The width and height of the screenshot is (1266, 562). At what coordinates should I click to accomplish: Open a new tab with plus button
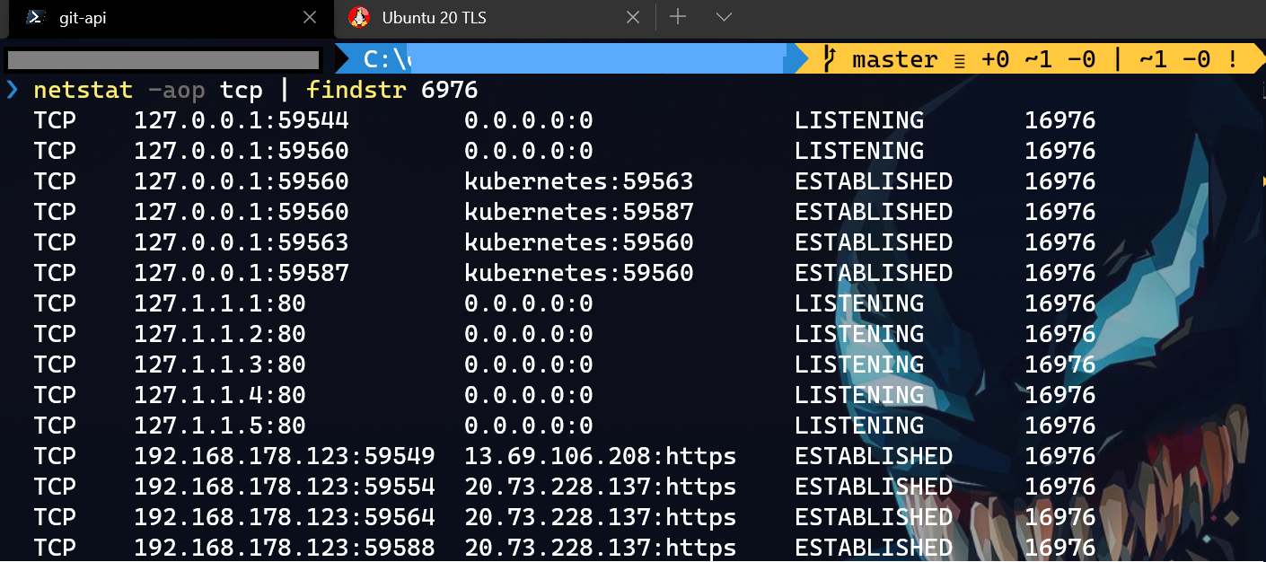[x=678, y=17]
